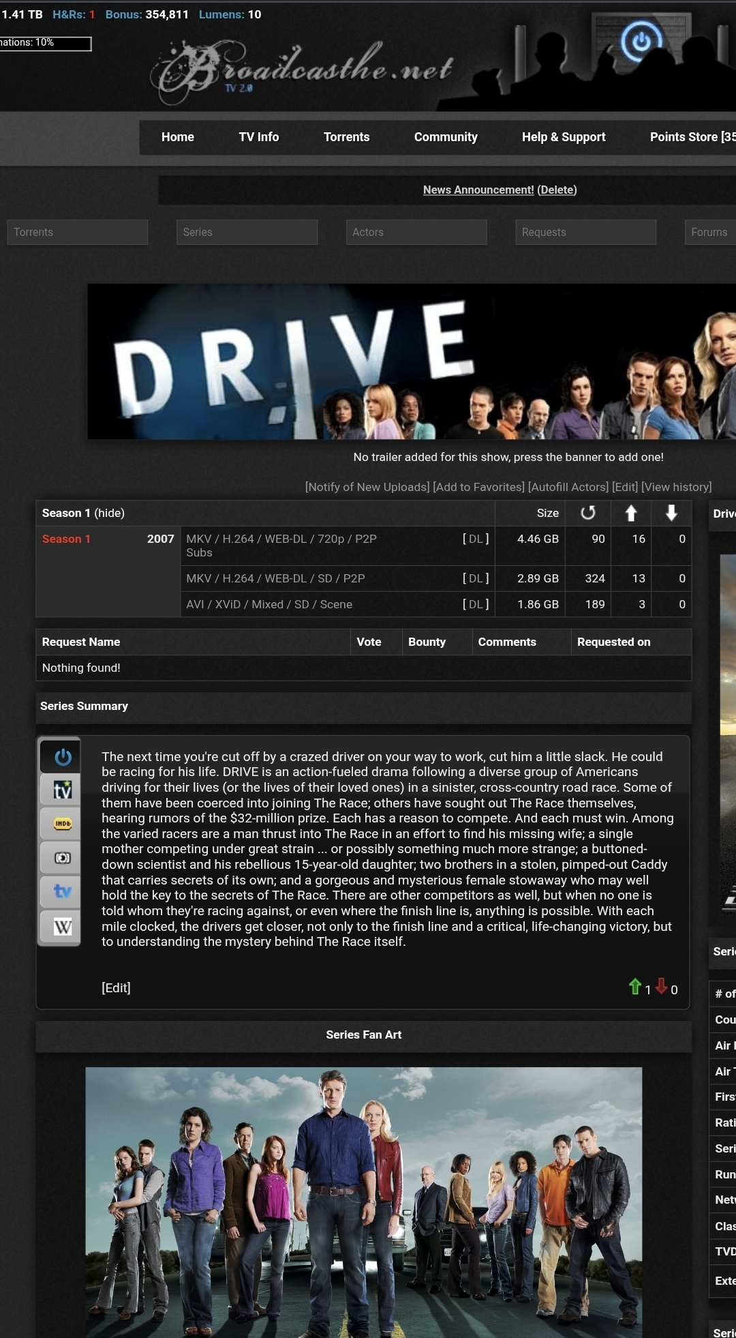This screenshot has width=736, height=1338.
Task: Select the fanart camera source icon
Action: [61, 858]
